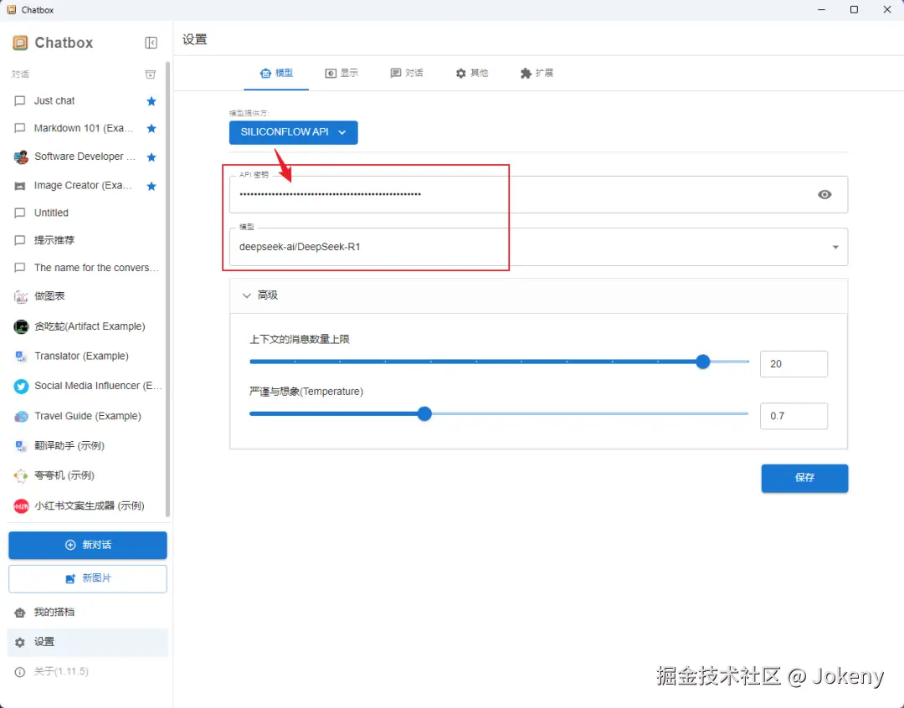Click the 新对话 plus circle icon
904x708 pixels.
pyautogui.click(x=70, y=545)
